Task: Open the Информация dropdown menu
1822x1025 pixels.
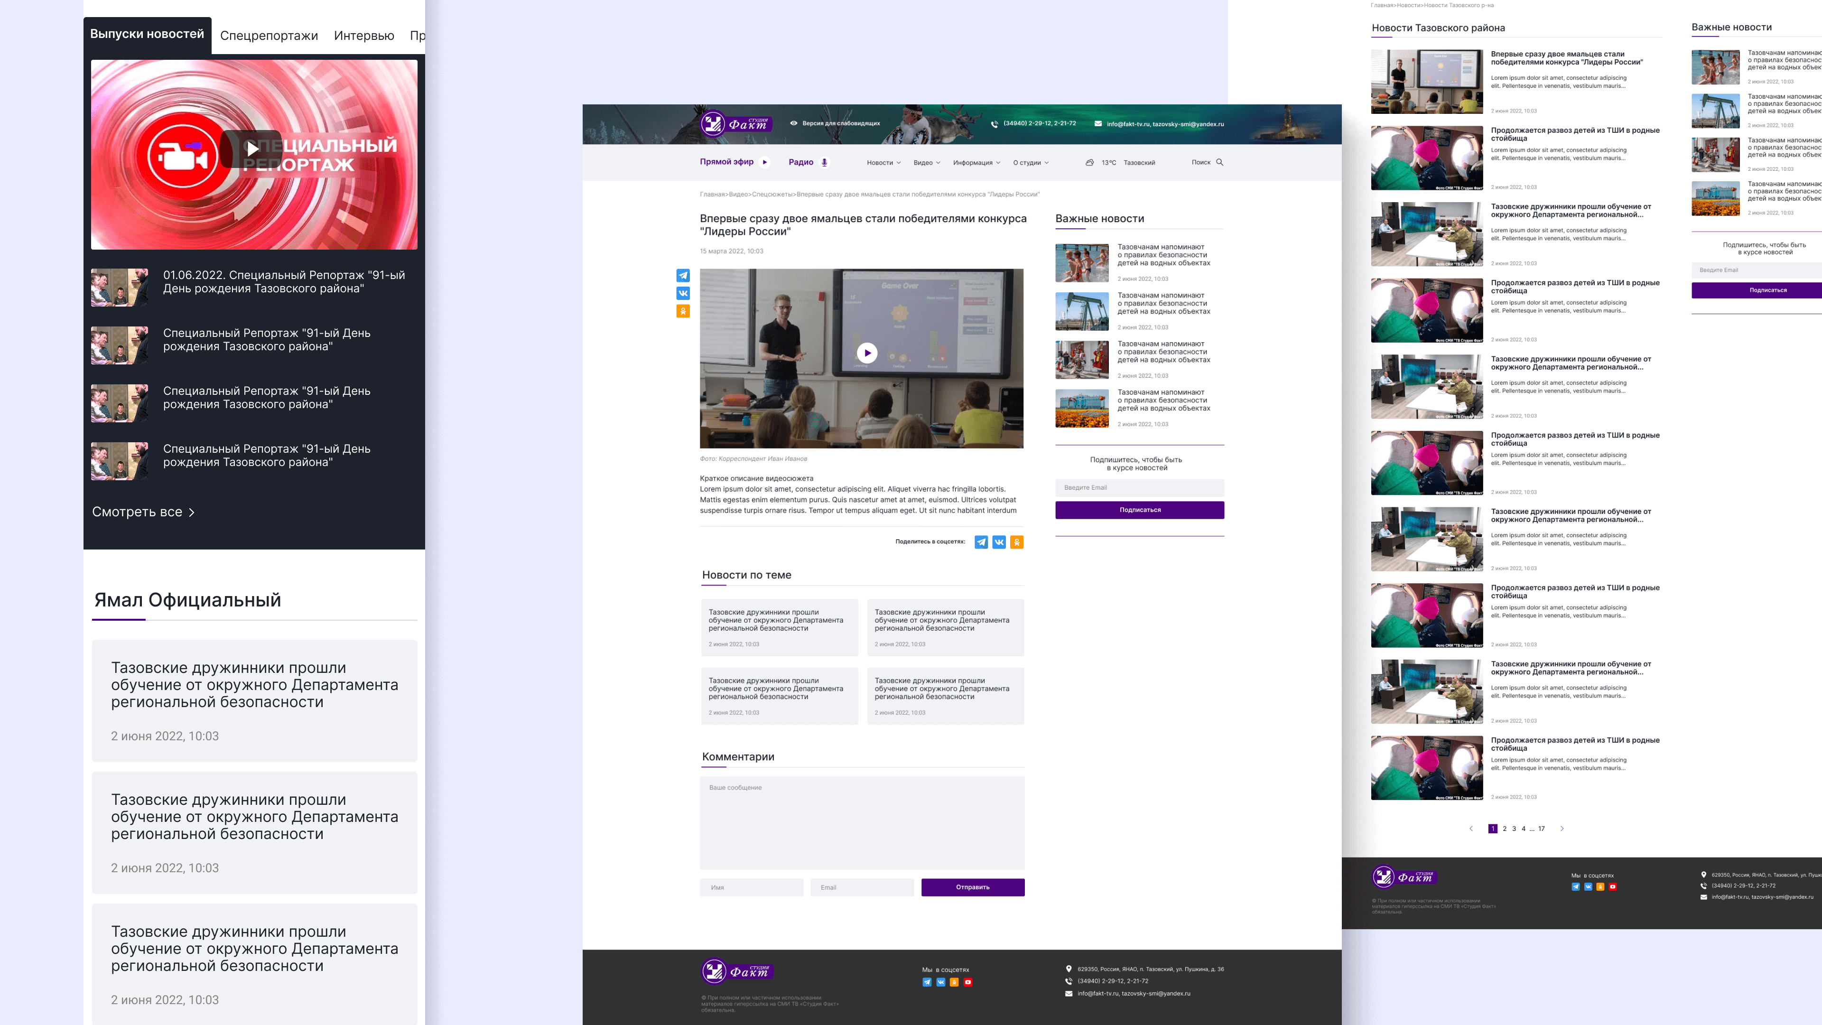Action: click(x=976, y=163)
